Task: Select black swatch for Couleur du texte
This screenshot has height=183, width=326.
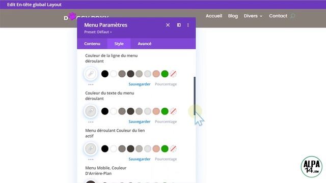Action: click(x=105, y=111)
